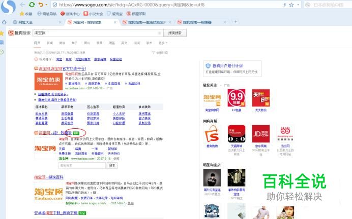Close the 网址大全 tab
Viewport: 352px width, 219px height.
(x=60, y=22)
